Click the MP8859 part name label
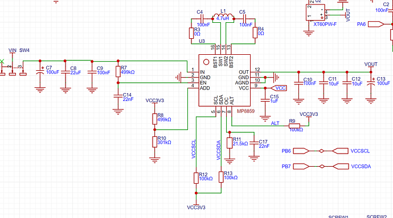This screenshot has height=218, width=393. [x=245, y=111]
